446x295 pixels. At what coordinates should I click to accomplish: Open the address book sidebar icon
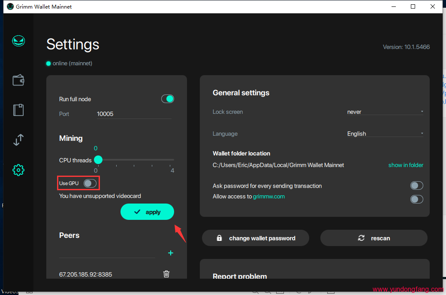coord(18,110)
